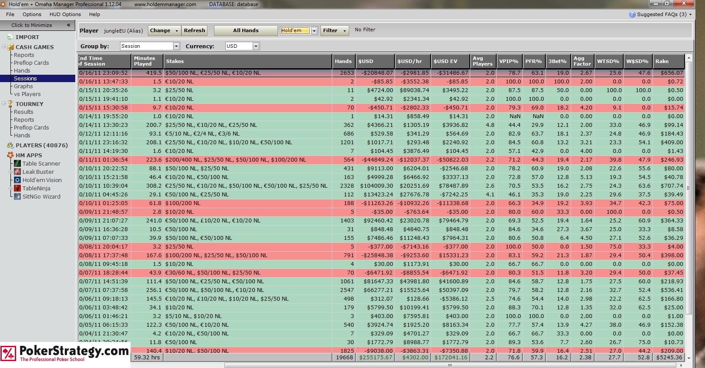Sort by the Agg Factor column header
The height and width of the screenshot is (368, 705).
(x=582, y=61)
